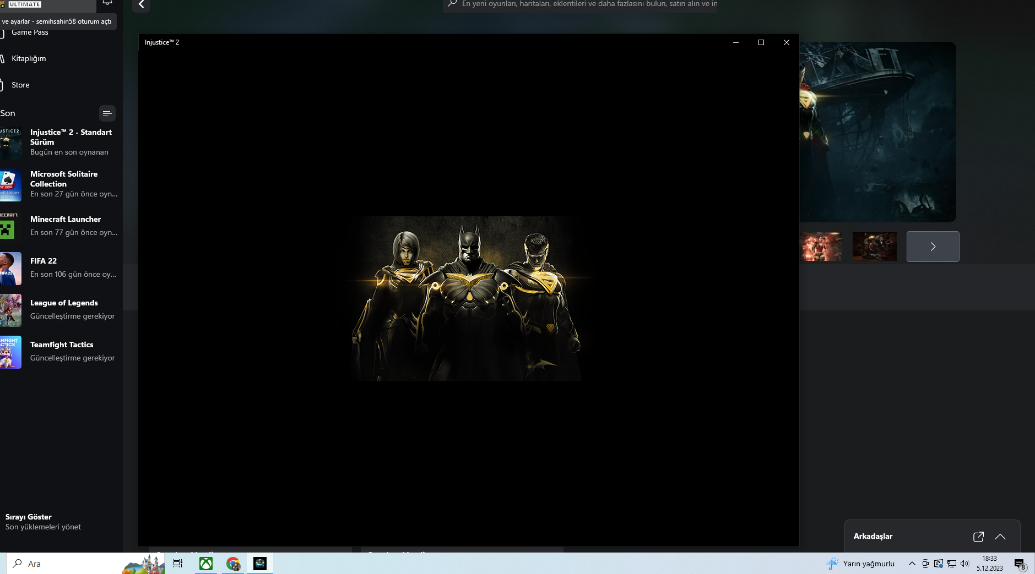Click the sync status tray icon
The height and width of the screenshot is (574, 1035).
pos(939,564)
